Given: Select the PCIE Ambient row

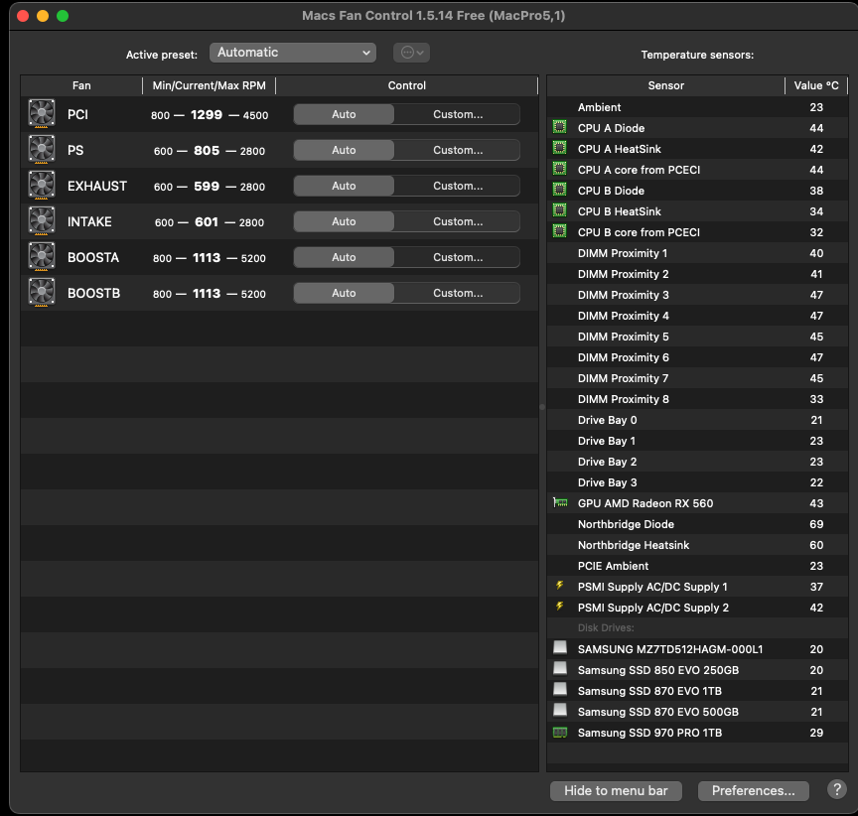Looking at the screenshot, I should 697,566.
